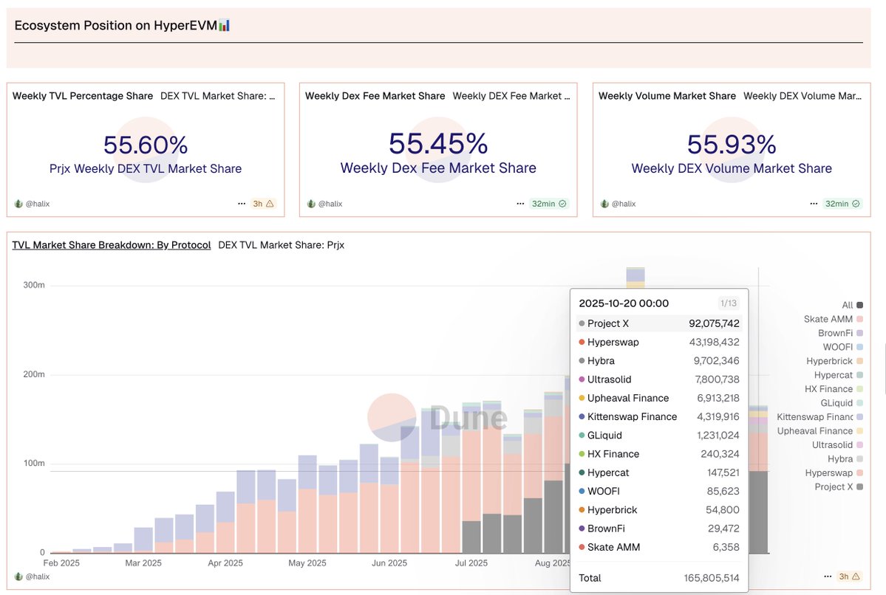Toggle Upheaval Finance series in chart legend

click(820, 431)
